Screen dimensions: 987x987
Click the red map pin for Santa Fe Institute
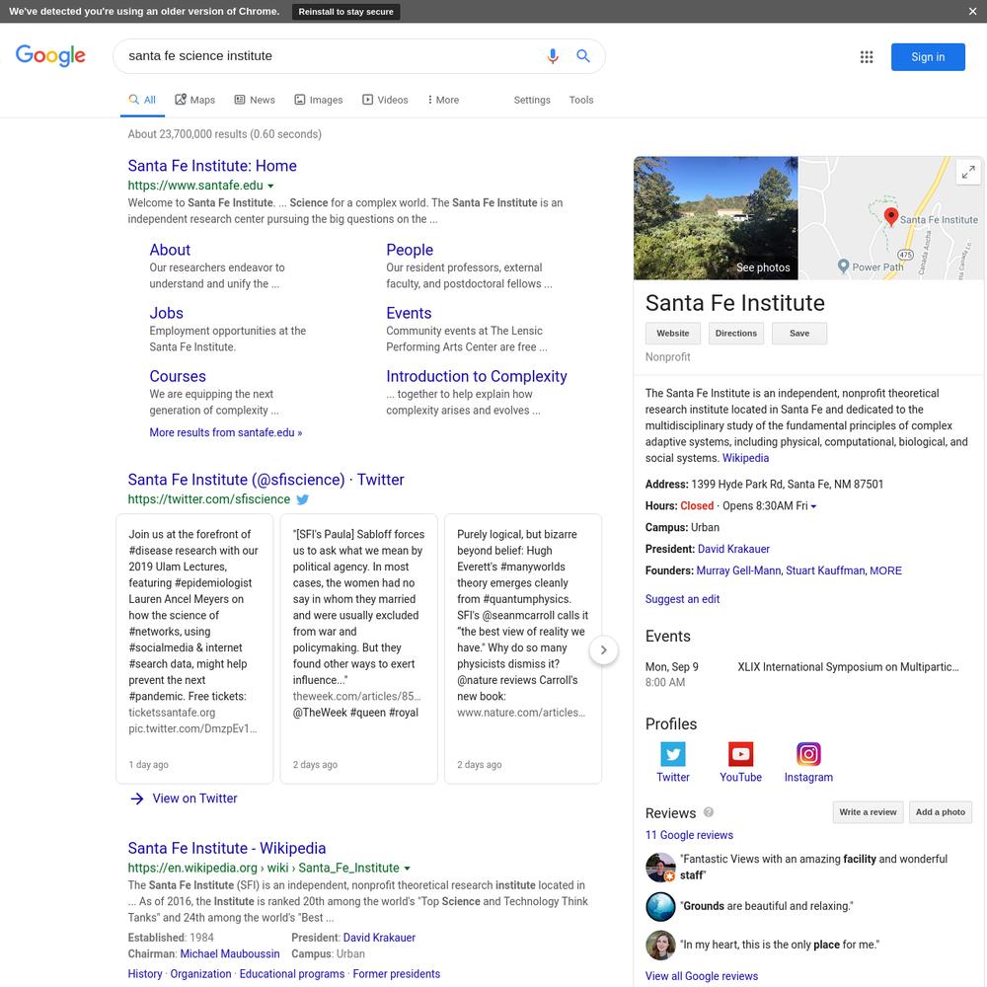890,216
